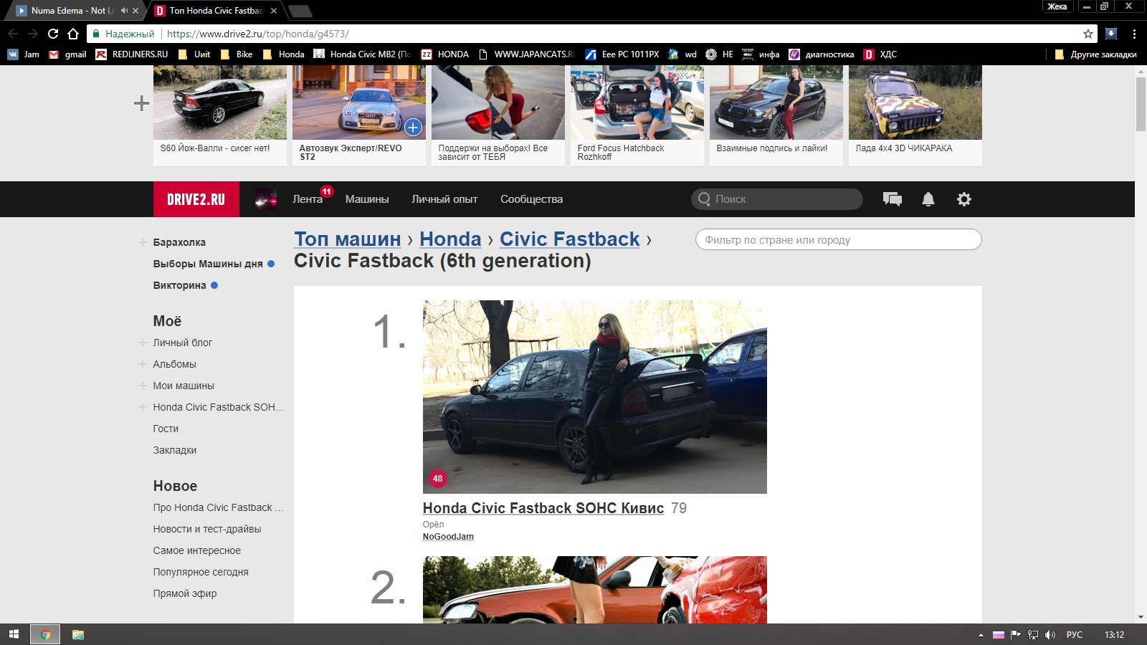Click the DRIVE2.RU logo
1147x645 pixels.
click(196, 199)
